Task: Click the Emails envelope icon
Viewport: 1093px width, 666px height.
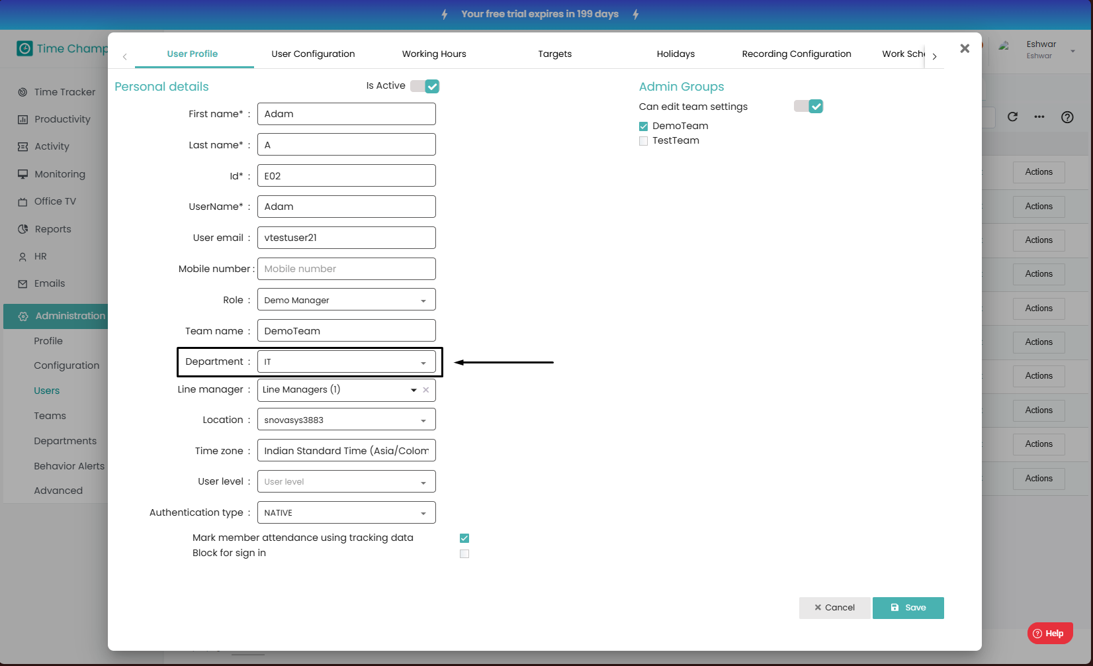Action: tap(22, 284)
